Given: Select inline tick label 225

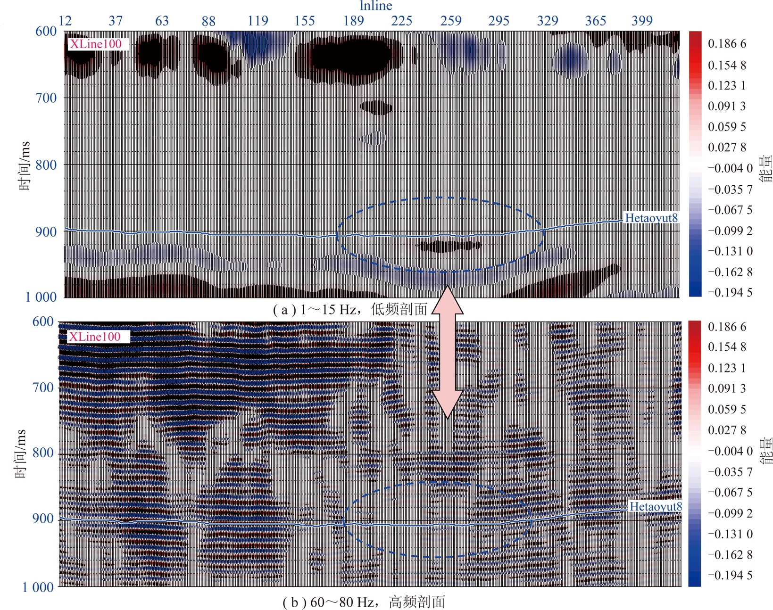Looking at the screenshot, I should [402, 21].
